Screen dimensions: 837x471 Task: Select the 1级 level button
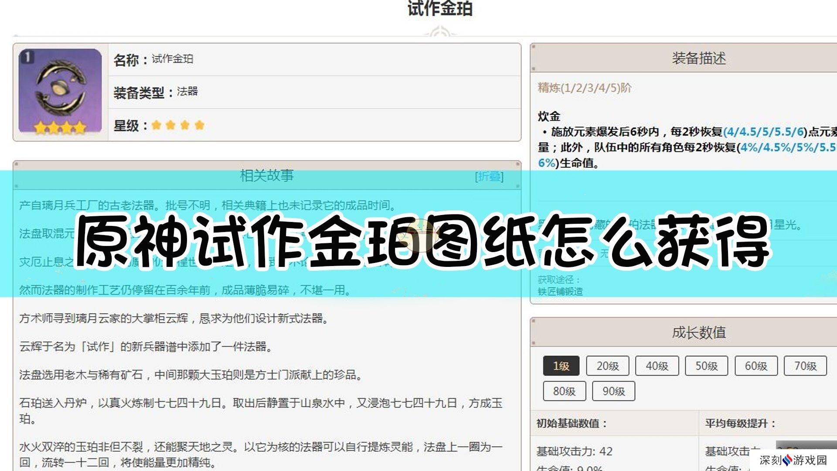[561, 366]
